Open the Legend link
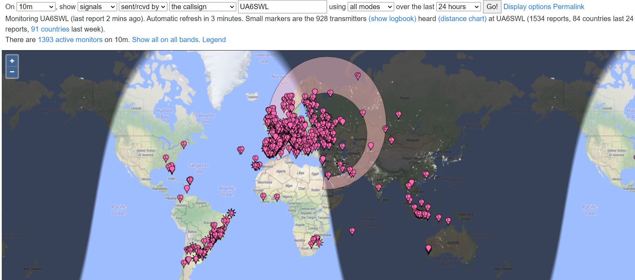Image resolution: width=635 pixels, height=280 pixels. click(x=214, y=40)
